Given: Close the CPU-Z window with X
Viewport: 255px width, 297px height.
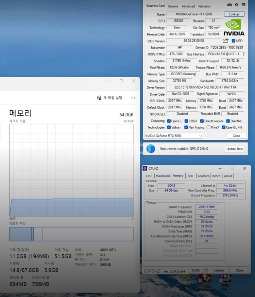Looking at the screenshot, I should [244, 168].
